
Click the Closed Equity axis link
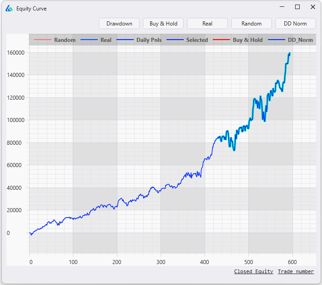(254, 271)
